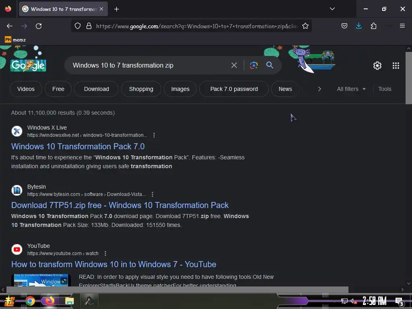Click the scroll down arrow

[409, 283]
